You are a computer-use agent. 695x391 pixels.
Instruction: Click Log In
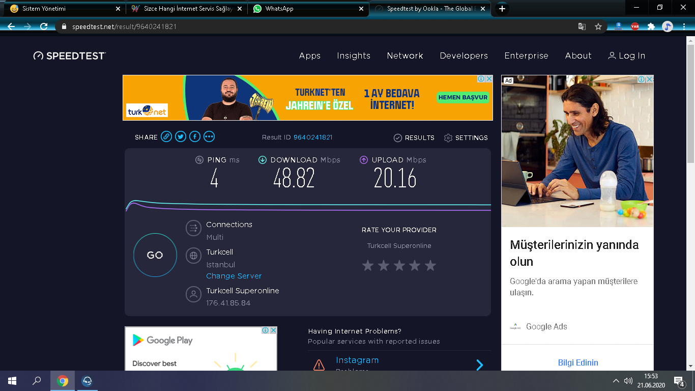(x=627, y=55)
